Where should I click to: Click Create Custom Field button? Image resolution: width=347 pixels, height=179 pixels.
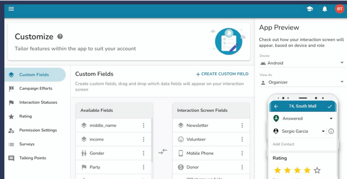coord(222,74)
